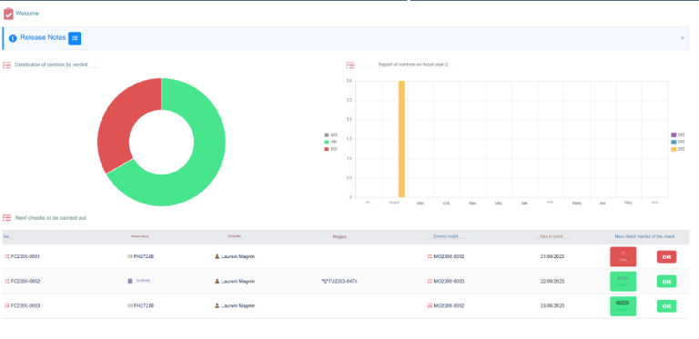Click green OK verdict button for FC2306-0003
The width and height of the screenshot is (699, 339).
pos(666,306)
